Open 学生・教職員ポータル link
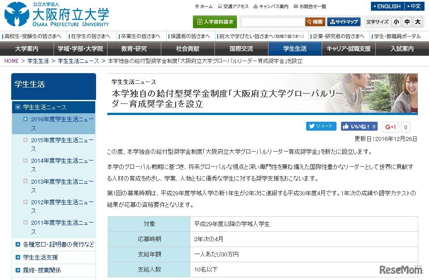The height and width of the screenshot is (280, 429). (x=397, y=36)
